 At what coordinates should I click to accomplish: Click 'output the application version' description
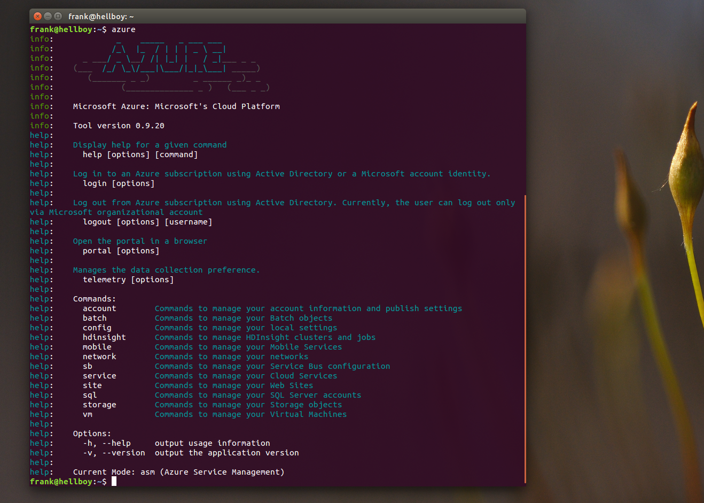[227, 453]
